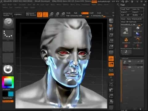Viewport: 148px width, 111px height.
Task: Pick a hue in the color picker square
Action: [8, 82]
